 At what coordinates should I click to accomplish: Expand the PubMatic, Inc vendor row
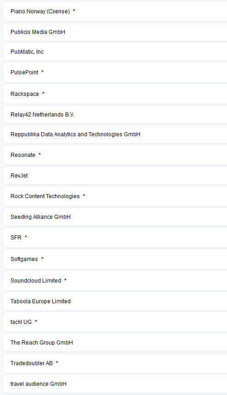tap(115, 52)
